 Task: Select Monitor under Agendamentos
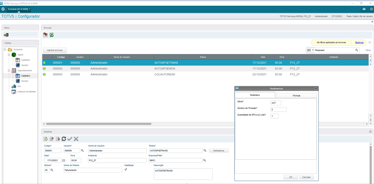pyautogui.click(x=25, y=81)
